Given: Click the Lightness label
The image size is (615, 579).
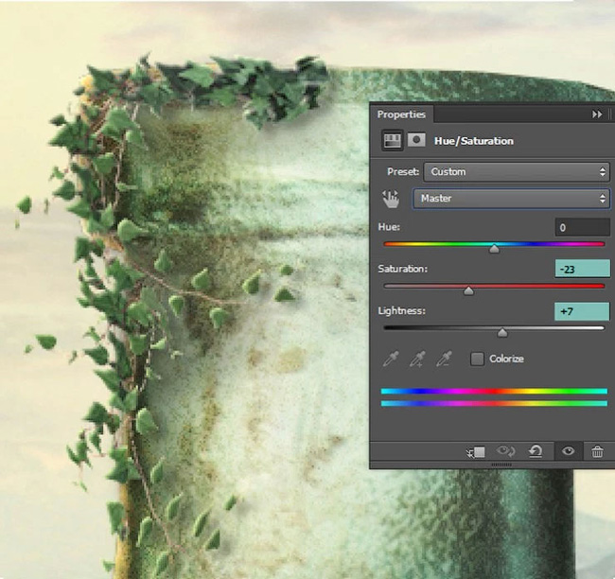Looking at the screenshot, I should tap(401, 310).
